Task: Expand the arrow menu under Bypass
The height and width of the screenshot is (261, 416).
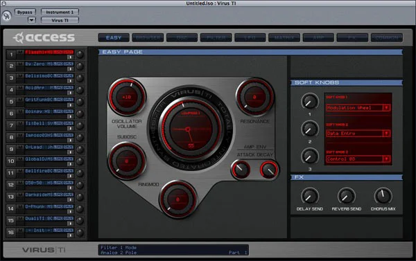Action: pos(32,20)
